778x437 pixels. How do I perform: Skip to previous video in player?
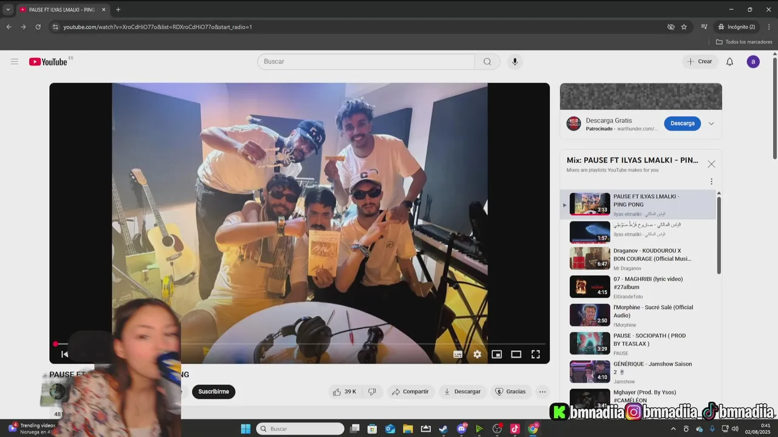click(x=64, y=354)
